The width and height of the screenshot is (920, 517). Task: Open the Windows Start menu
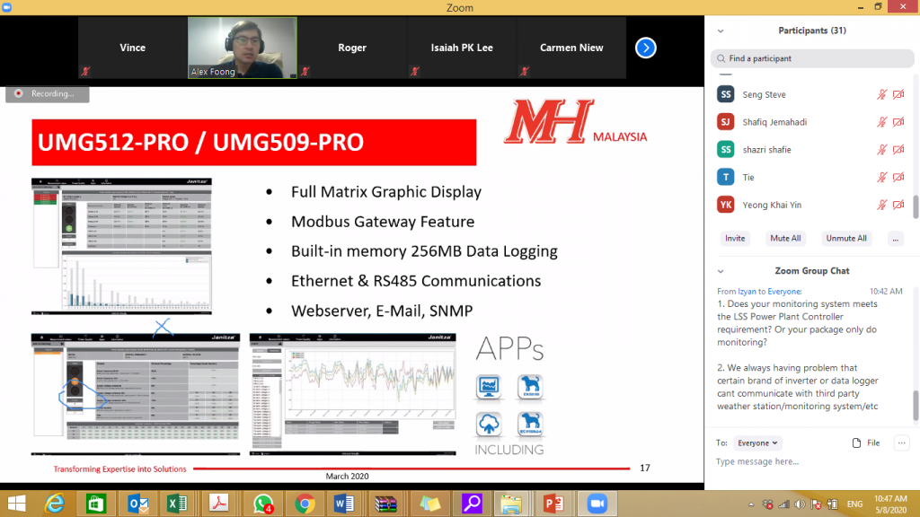16,504
